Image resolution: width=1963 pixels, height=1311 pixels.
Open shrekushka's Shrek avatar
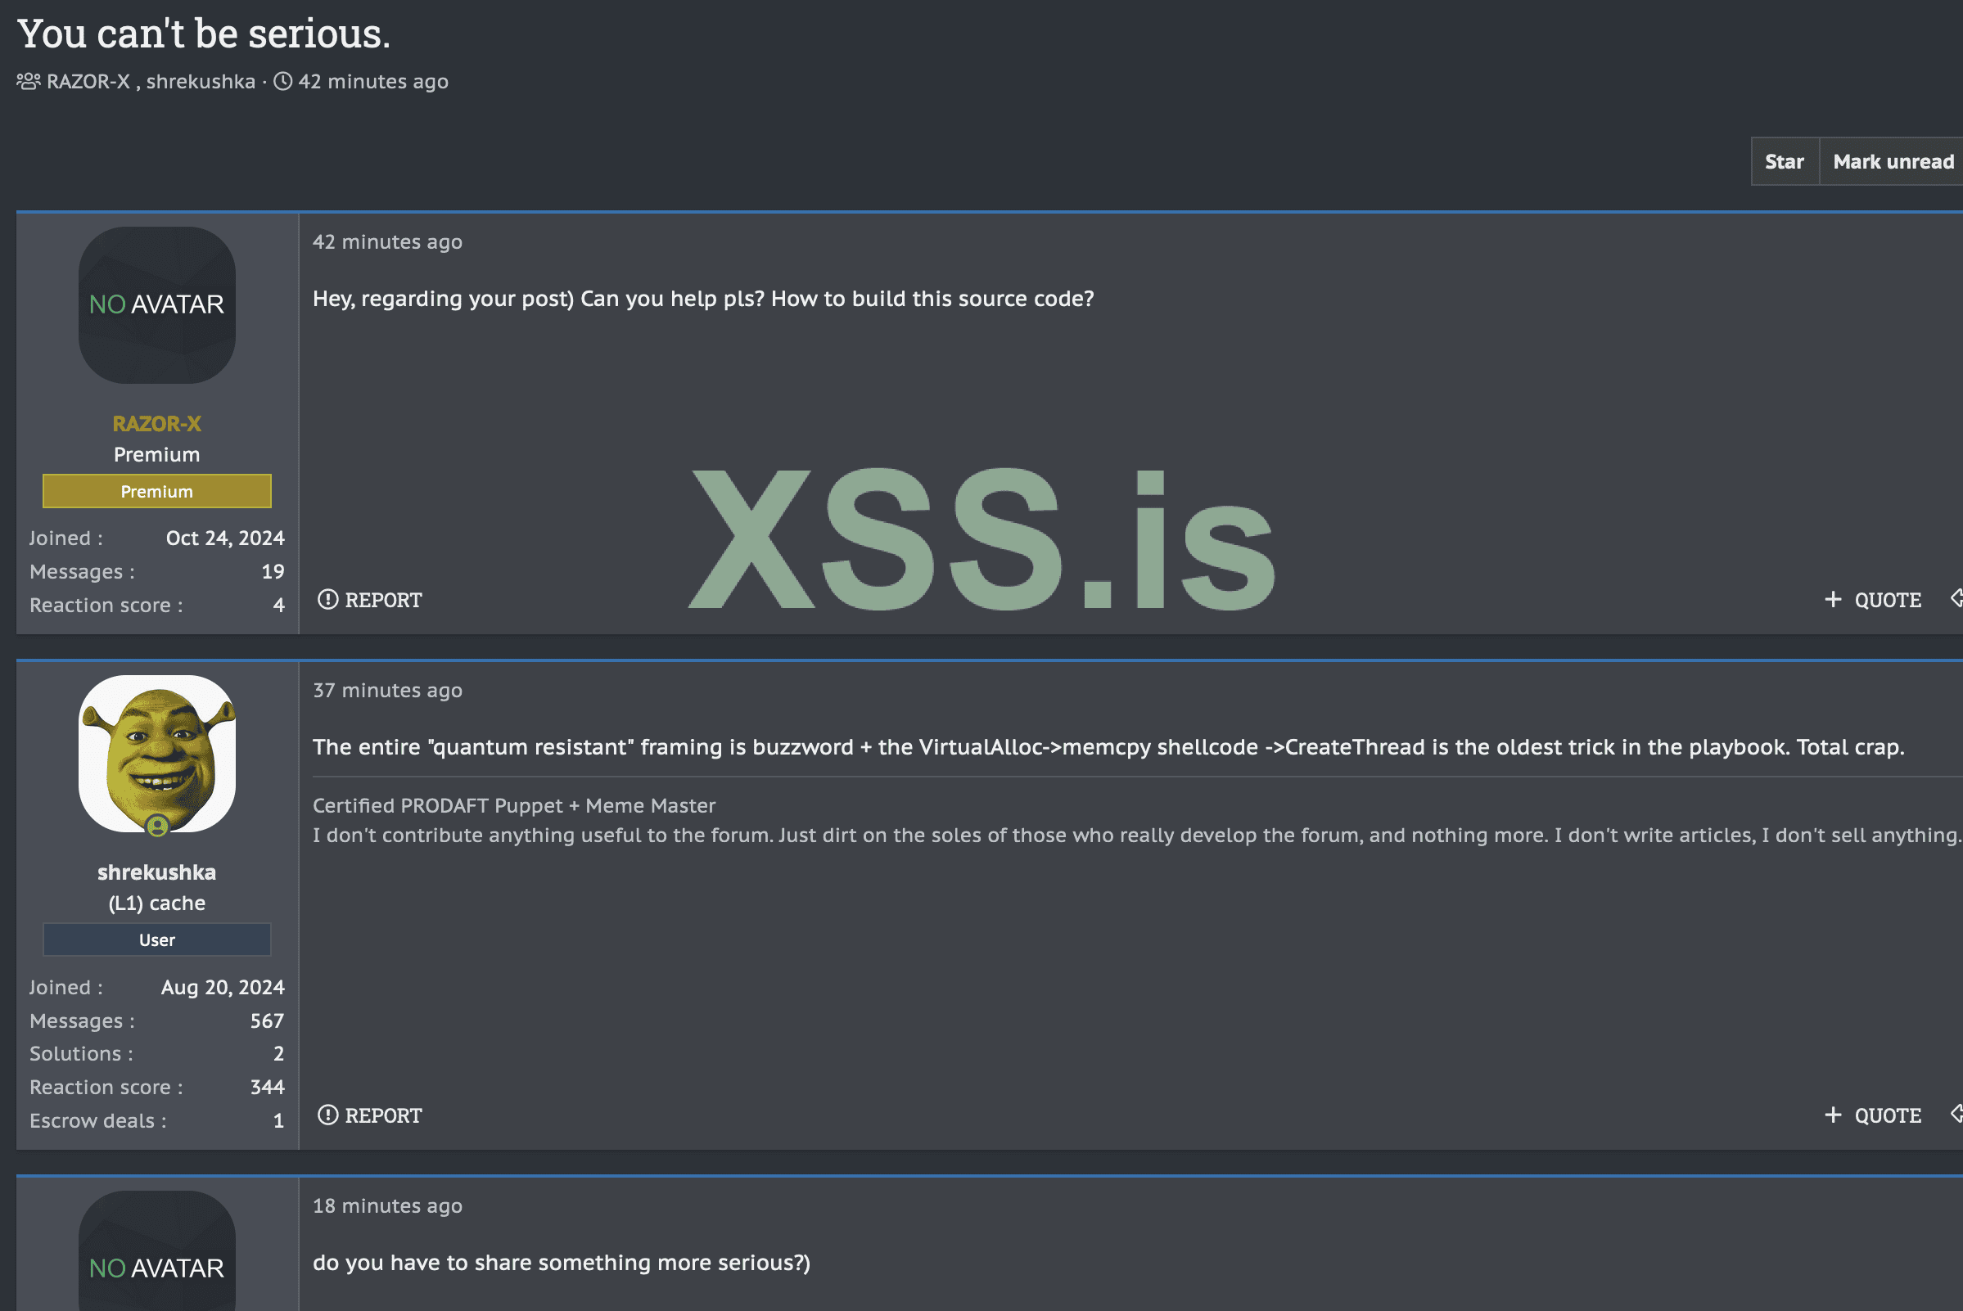point(156,753)
